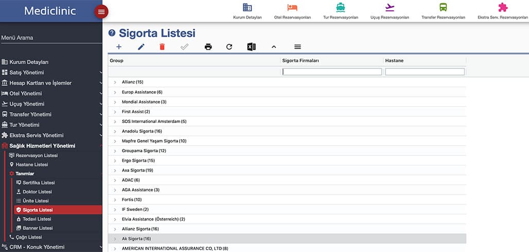Open Çağrı Listesi in the sidebar

coord(29,237)
